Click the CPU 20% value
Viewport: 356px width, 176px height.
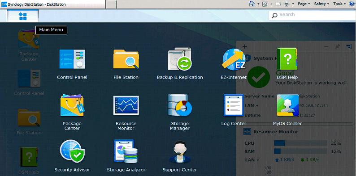point(336,143)
